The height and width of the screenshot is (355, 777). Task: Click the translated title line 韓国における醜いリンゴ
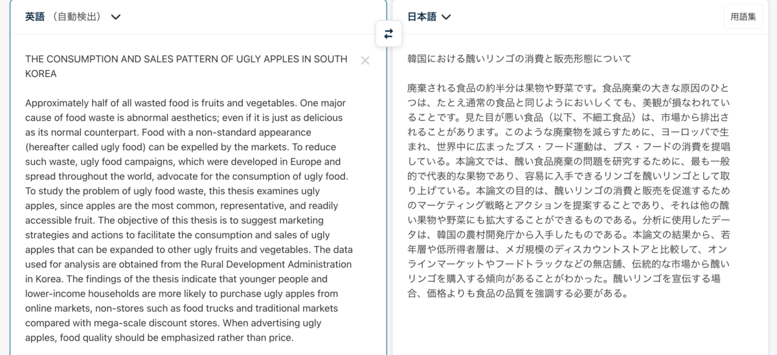(x=519, y=59)
